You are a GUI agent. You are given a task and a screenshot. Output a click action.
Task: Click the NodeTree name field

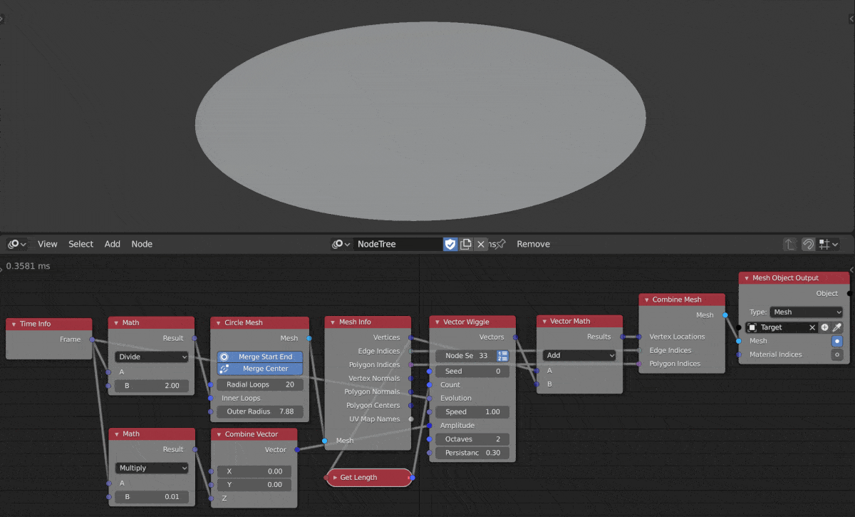[398, 244]
